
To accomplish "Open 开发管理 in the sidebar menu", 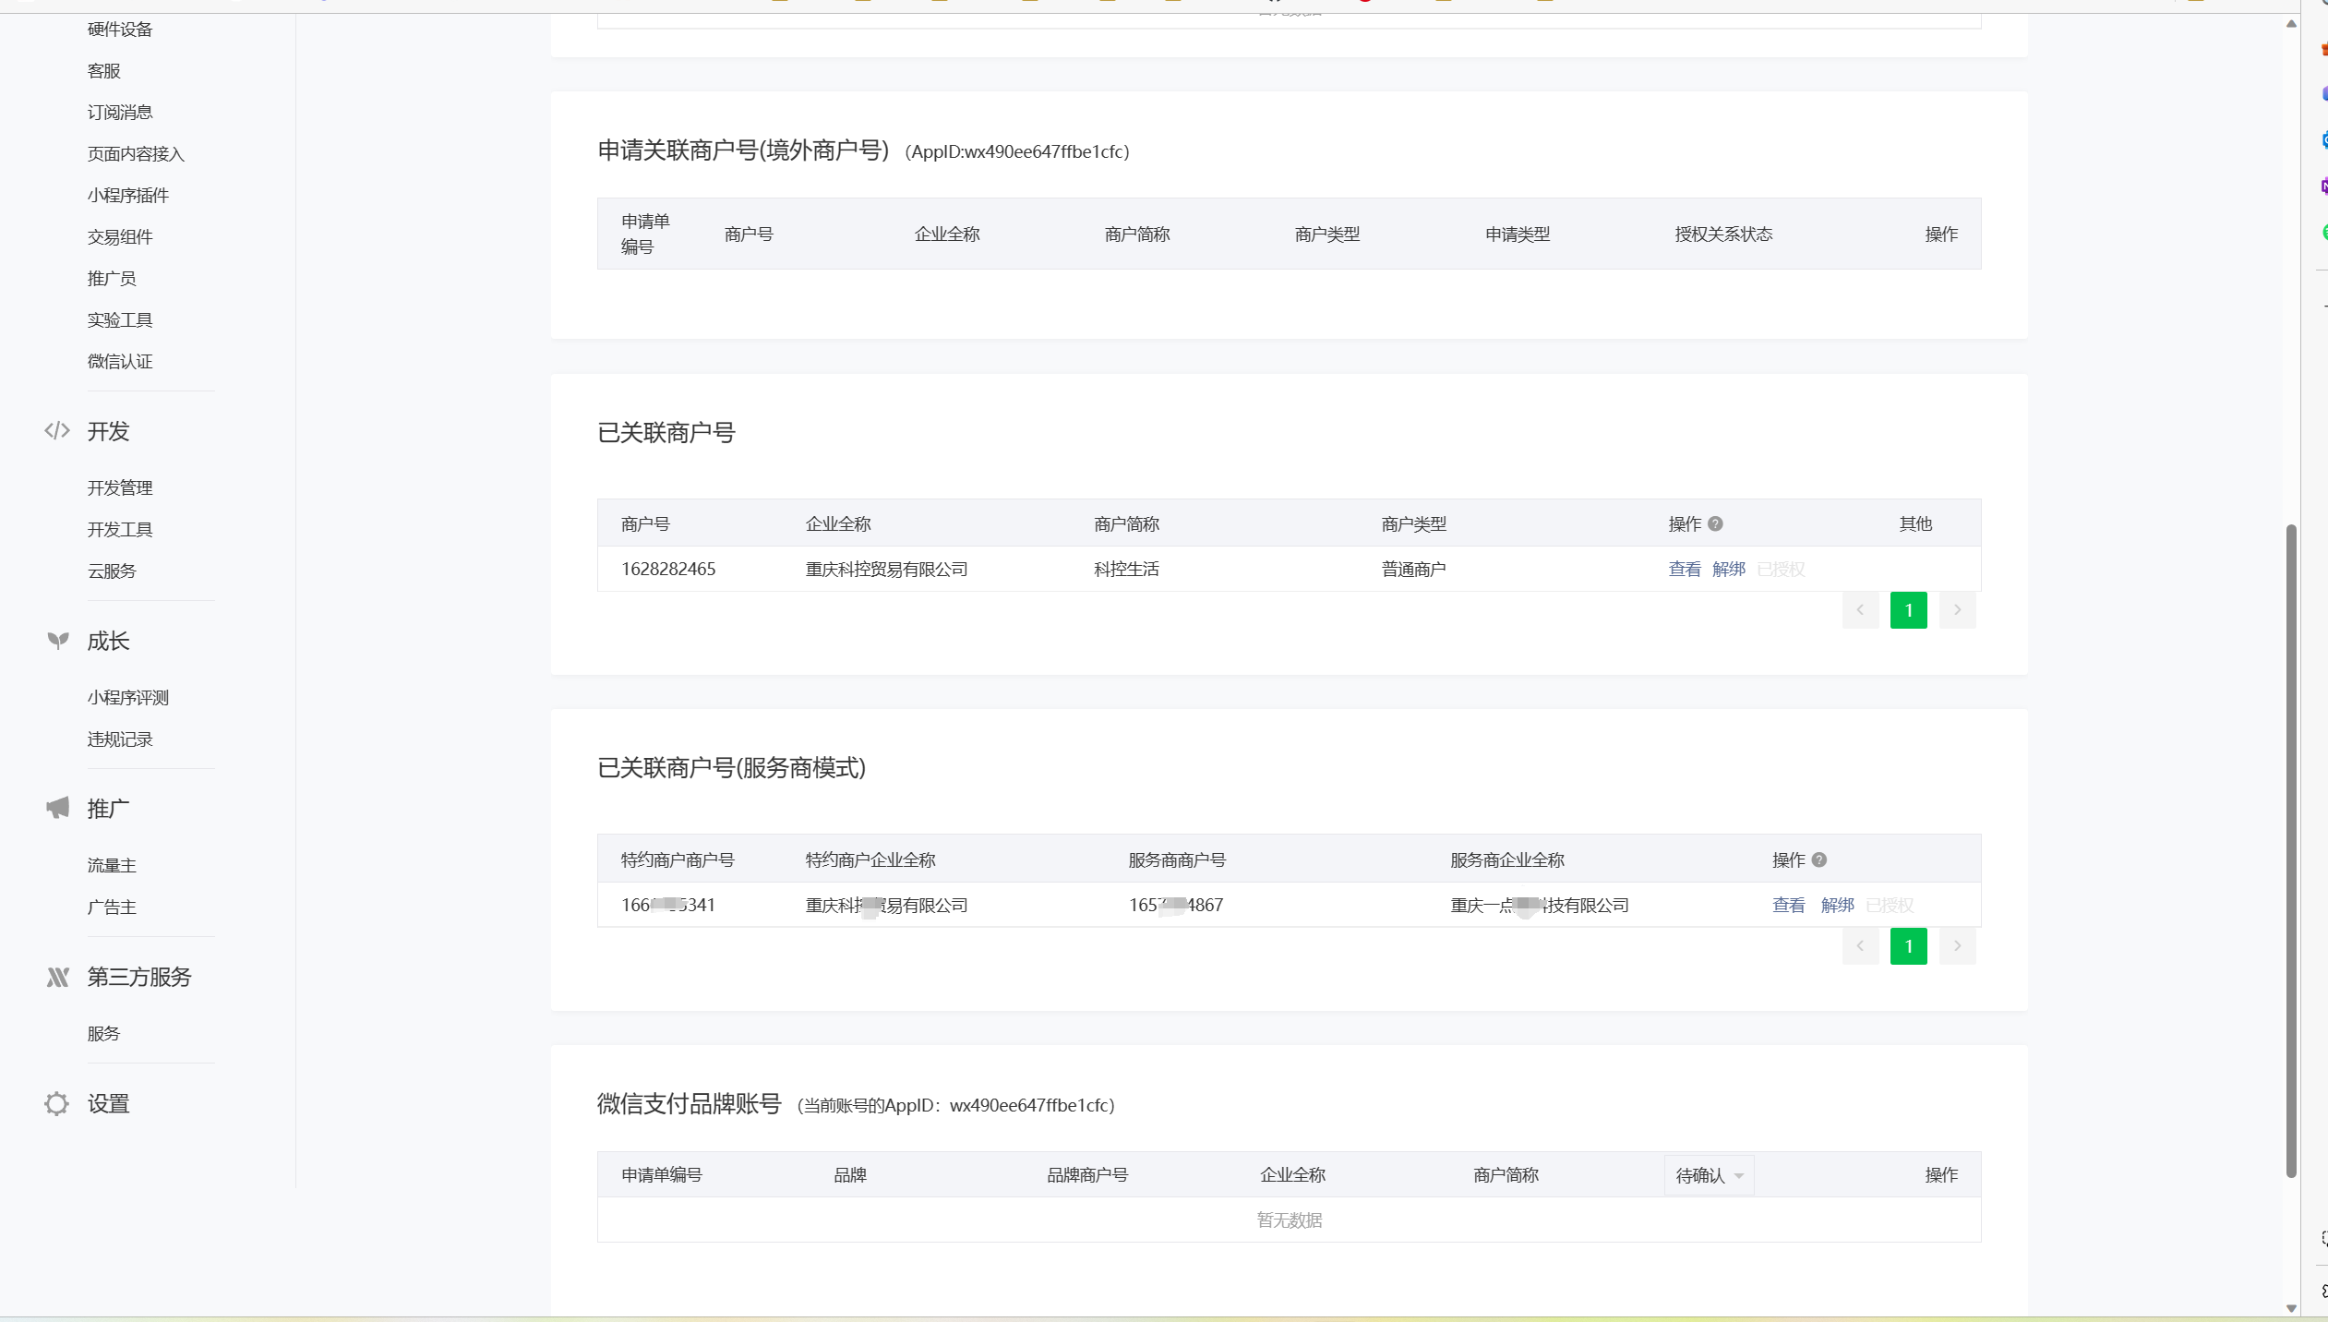I will click(x=120, y=487).
